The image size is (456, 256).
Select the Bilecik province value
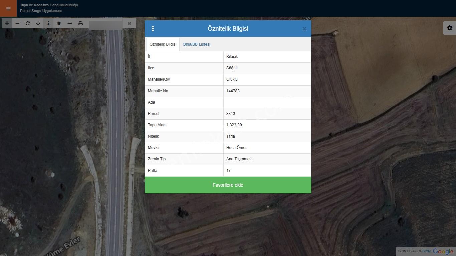232,57
